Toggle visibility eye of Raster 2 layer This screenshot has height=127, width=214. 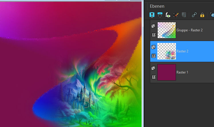tap(154, 56)
